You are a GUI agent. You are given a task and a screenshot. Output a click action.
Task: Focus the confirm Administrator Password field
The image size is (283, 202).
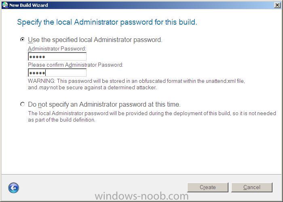pos(57,73)
